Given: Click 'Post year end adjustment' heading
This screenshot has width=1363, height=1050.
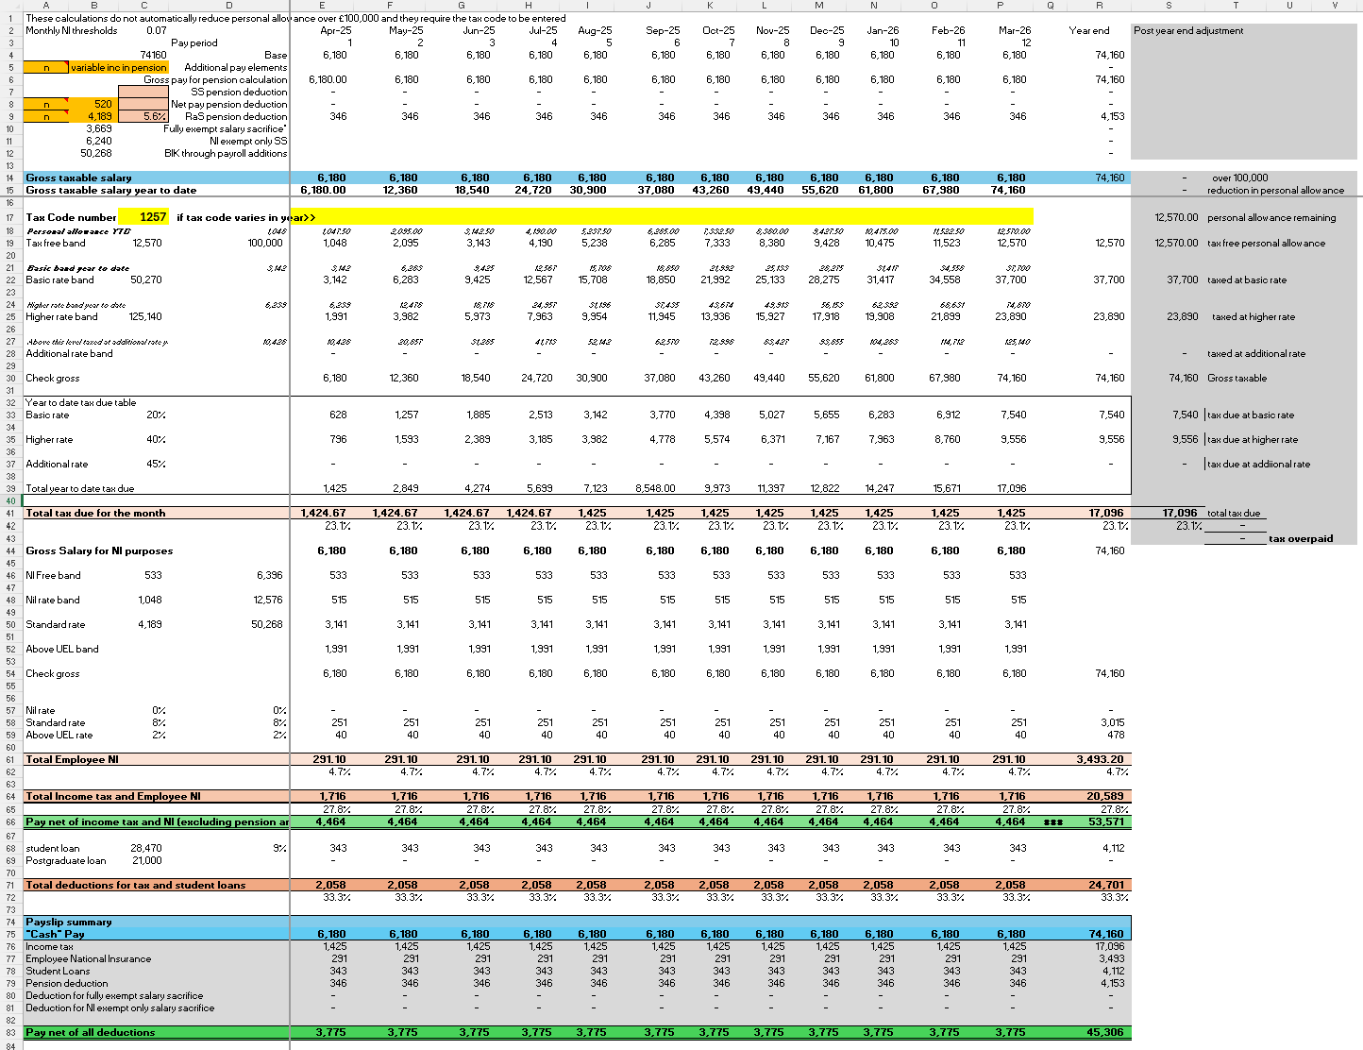Looking at the screenshot, I should (x=1188, y=30).
